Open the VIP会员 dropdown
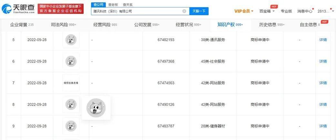 pyautogui.click(x=244, y=11)
